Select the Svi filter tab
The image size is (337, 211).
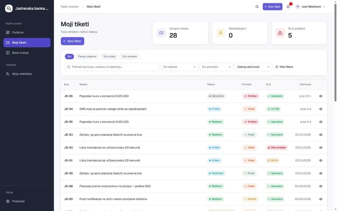tap(69, 56)
